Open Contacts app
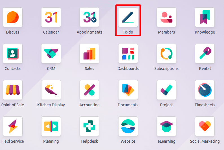 (x=13, y=54)
